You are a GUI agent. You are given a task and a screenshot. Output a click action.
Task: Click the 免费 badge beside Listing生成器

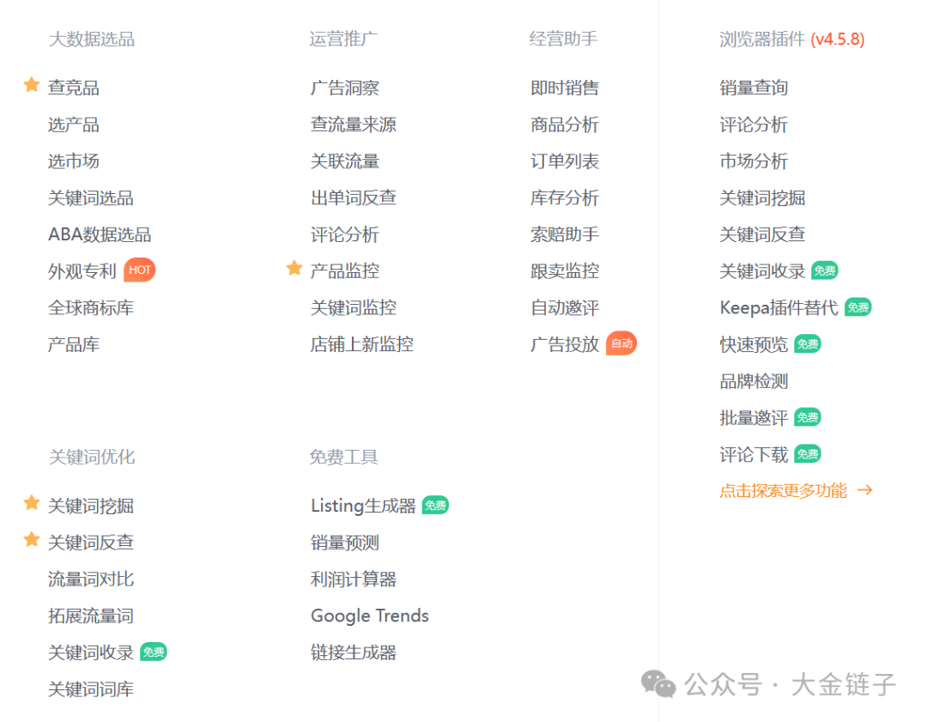[x=434, y=505]
